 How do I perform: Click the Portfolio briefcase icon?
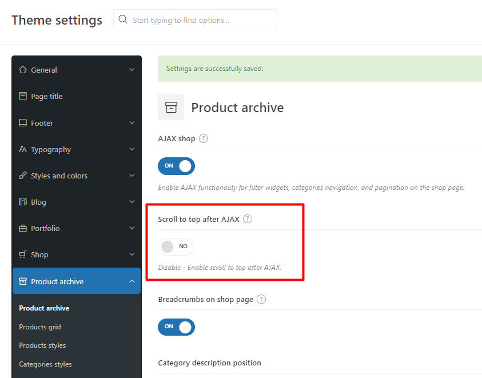click(x=23, y=228)
